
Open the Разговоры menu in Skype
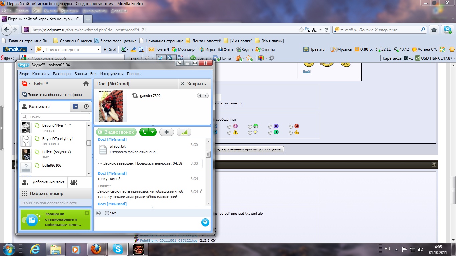point(62,74)
